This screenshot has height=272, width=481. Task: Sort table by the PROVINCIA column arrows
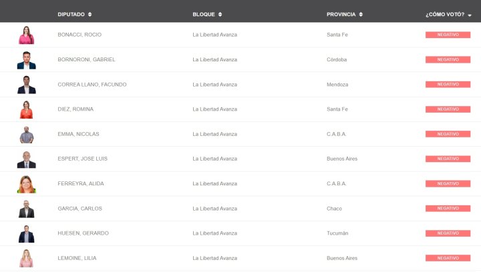361,15
